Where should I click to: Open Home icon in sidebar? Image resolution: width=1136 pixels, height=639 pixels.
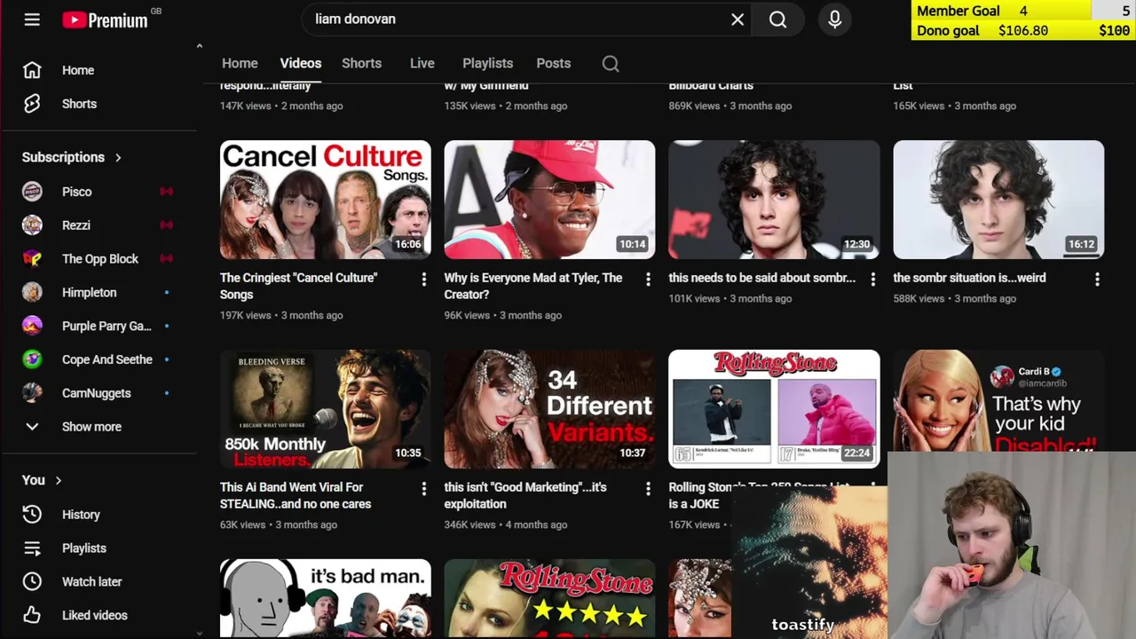click(x=32, y=70)
